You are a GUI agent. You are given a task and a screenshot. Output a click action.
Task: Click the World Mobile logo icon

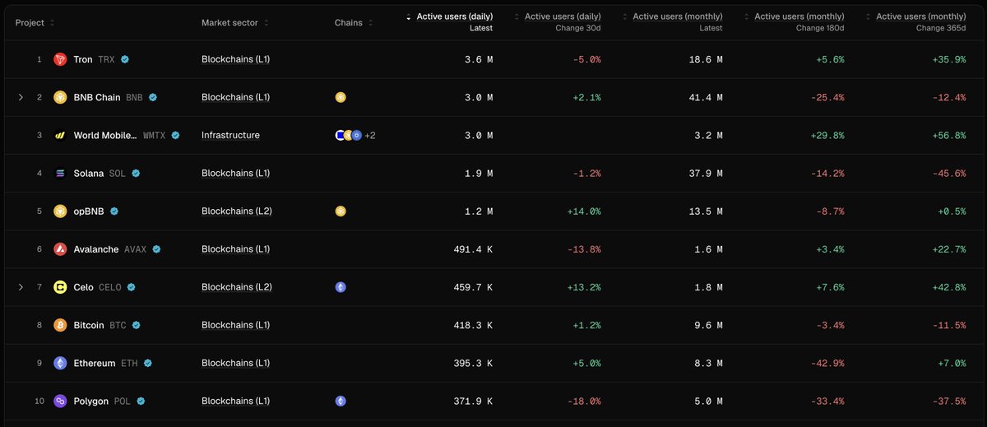click(x=60, y=135)
